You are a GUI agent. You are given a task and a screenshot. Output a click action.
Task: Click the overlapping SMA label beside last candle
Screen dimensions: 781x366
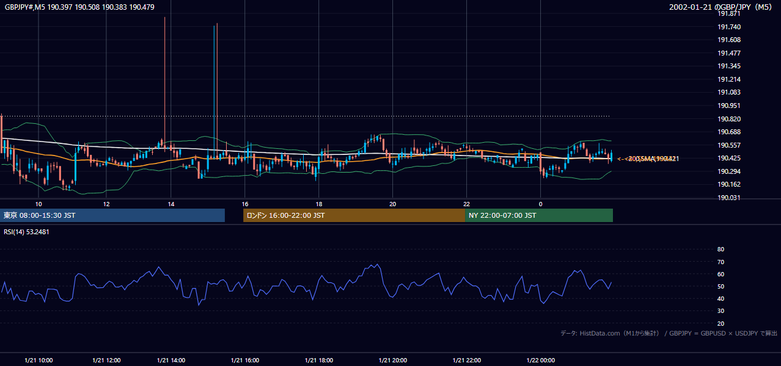point(648,159)
